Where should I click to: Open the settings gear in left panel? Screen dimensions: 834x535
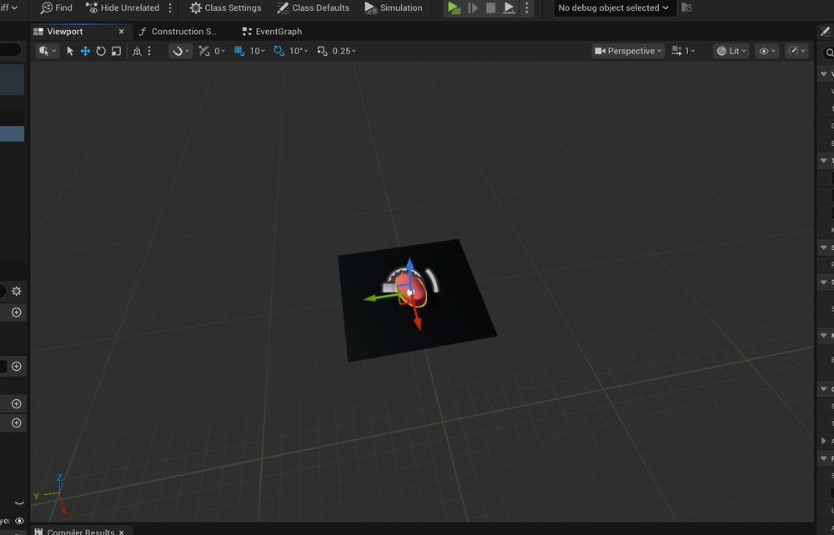click(16, 291)
